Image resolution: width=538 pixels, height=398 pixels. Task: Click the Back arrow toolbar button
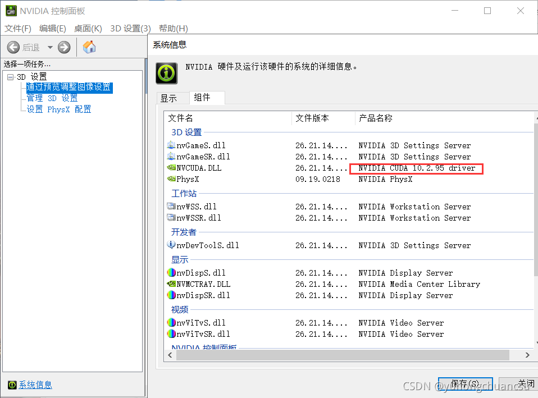point(13,47)
